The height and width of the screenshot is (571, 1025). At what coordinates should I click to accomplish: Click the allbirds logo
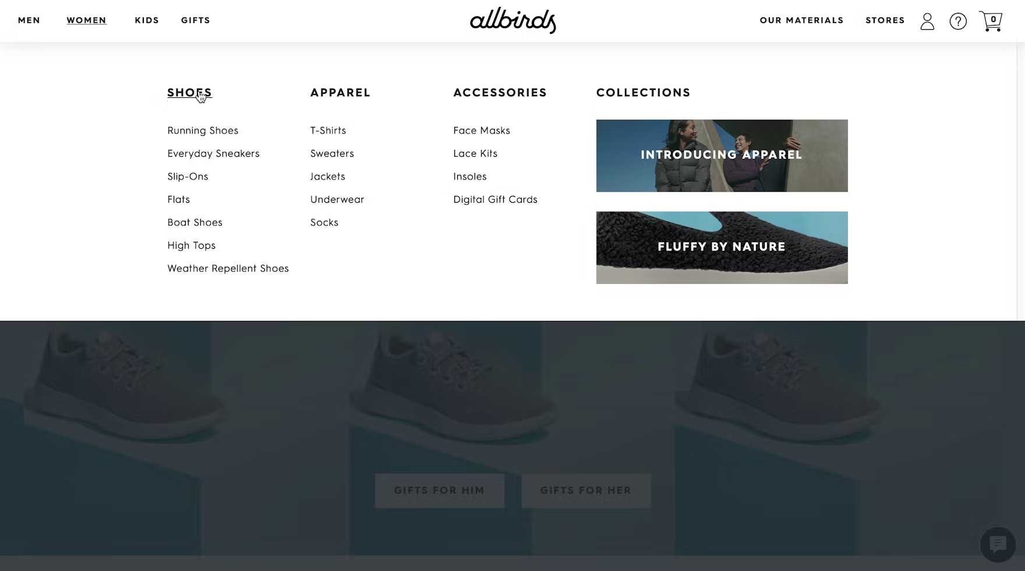tap(513, 21)
